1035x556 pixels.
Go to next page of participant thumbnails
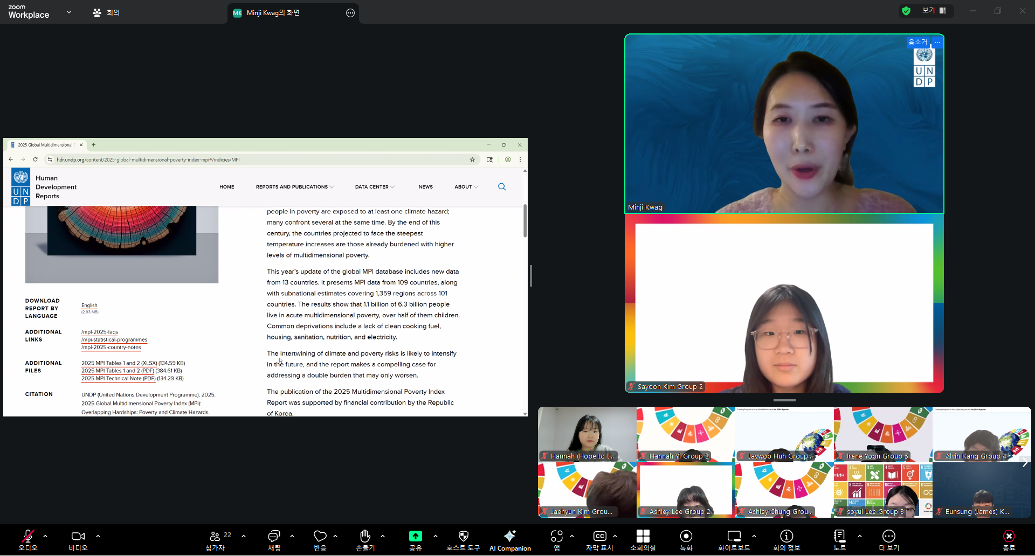[1025, 462]
